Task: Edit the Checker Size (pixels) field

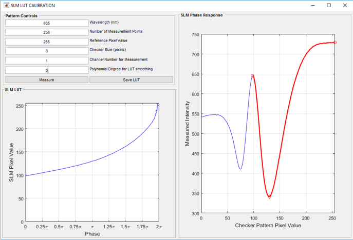Action: 47,51
